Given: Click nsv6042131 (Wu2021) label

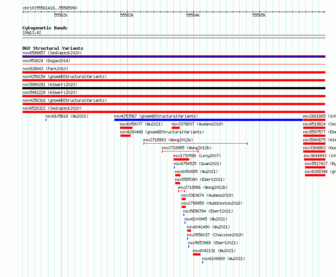Looking at the screenshot, I should point(214,251).
